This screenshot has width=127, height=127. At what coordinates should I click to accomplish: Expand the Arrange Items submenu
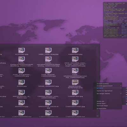point(107,94)
